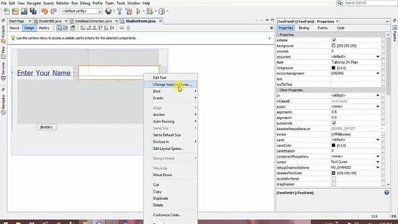Open the Navigator side panel

click(3, 104)
